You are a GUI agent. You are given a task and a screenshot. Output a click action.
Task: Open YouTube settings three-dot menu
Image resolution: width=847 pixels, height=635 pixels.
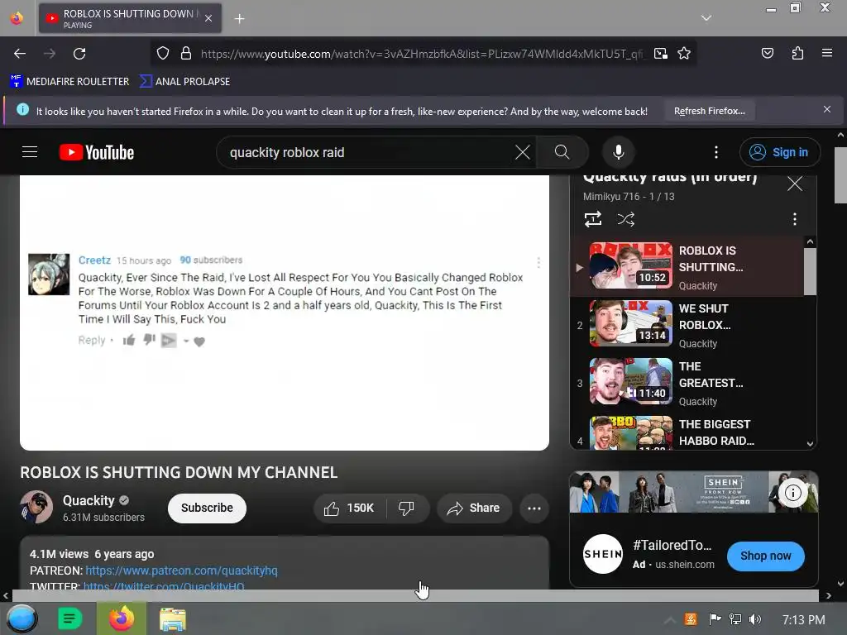(716, 152)
